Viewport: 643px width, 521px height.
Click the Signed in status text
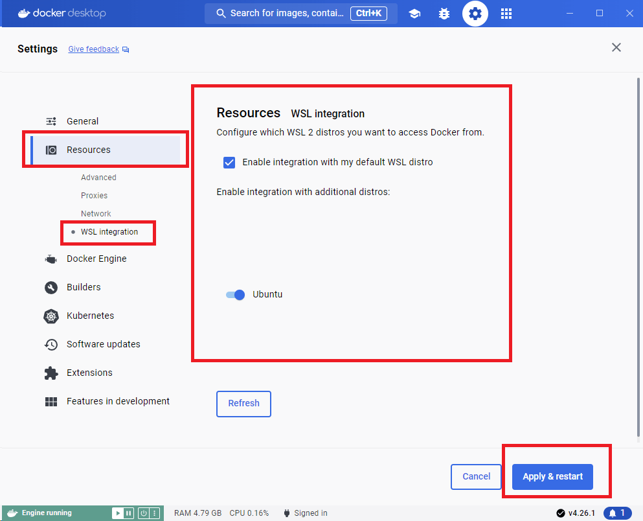tap(310, 513)
